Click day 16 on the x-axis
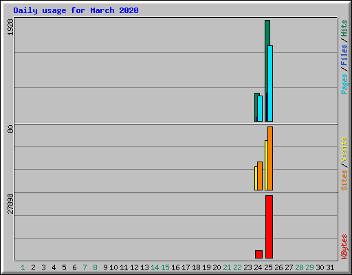Image resolution: width=352 pixels, height=275 pixels. [175, 267]
